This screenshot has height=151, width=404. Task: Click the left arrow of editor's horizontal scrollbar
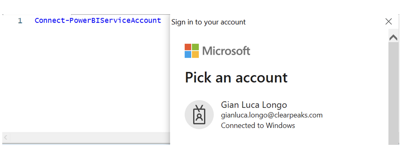pyautogui.click(x=6, y=137)
